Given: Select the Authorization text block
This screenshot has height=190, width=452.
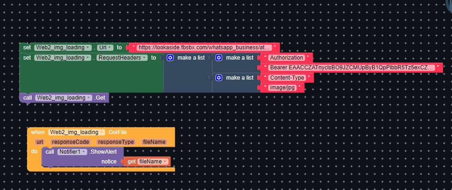Looking at the screenshot, I should click(287, 57).
